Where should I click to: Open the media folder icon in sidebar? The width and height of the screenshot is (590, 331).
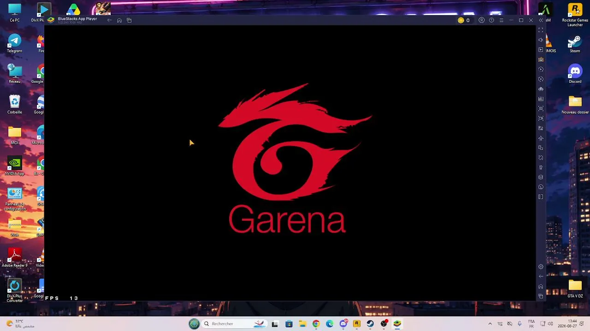[541, 128]
